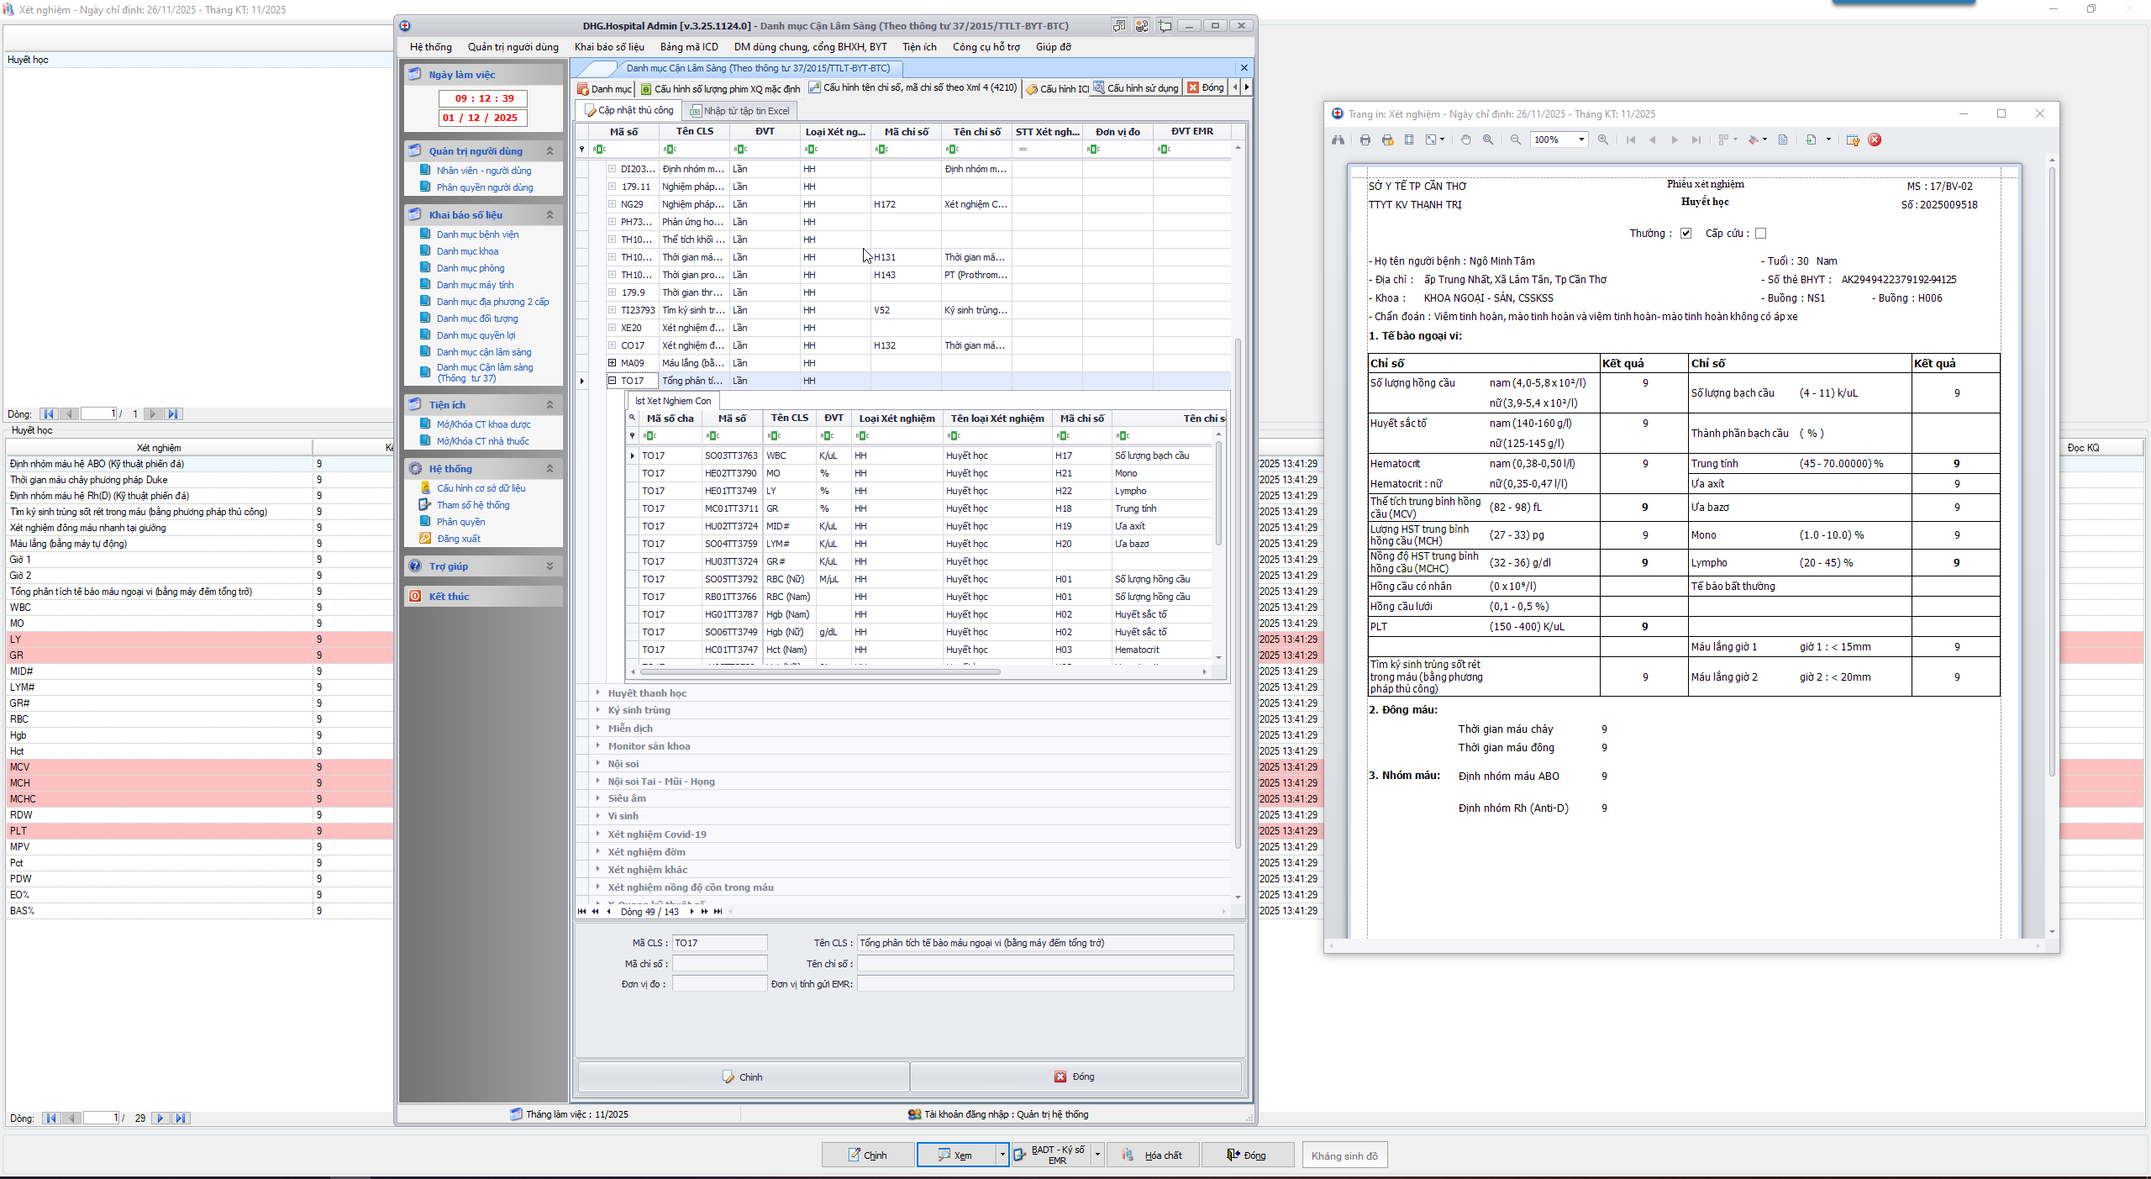Expand the MA09 row in the tree
Image resolution: width=2151 pixels, height=1179 pixels.
coord(613,363)
